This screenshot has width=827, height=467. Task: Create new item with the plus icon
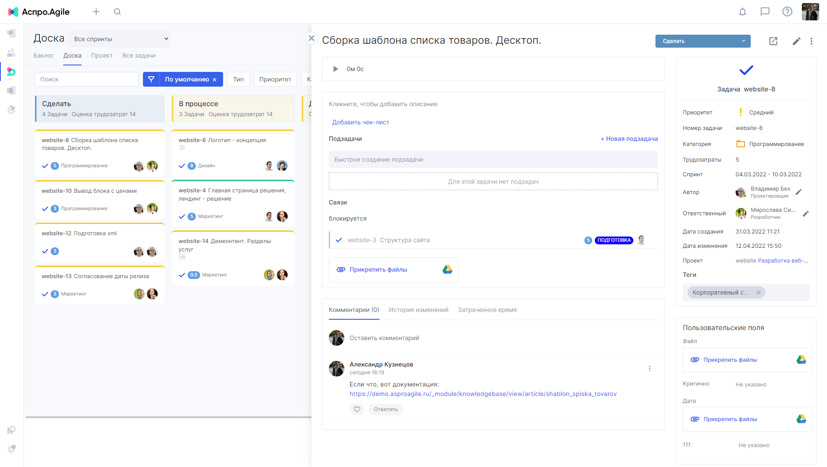point(96,12)
